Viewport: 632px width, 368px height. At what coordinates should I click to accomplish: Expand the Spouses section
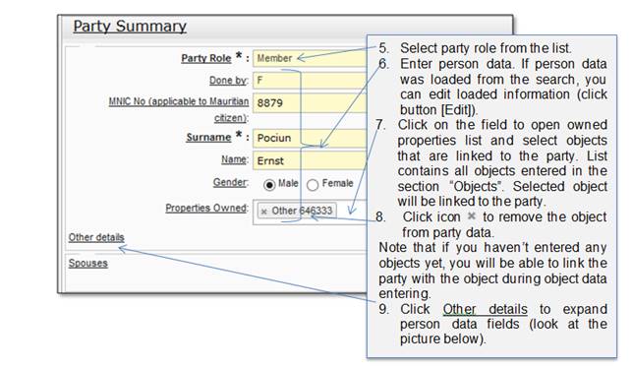tap(87, 263)
